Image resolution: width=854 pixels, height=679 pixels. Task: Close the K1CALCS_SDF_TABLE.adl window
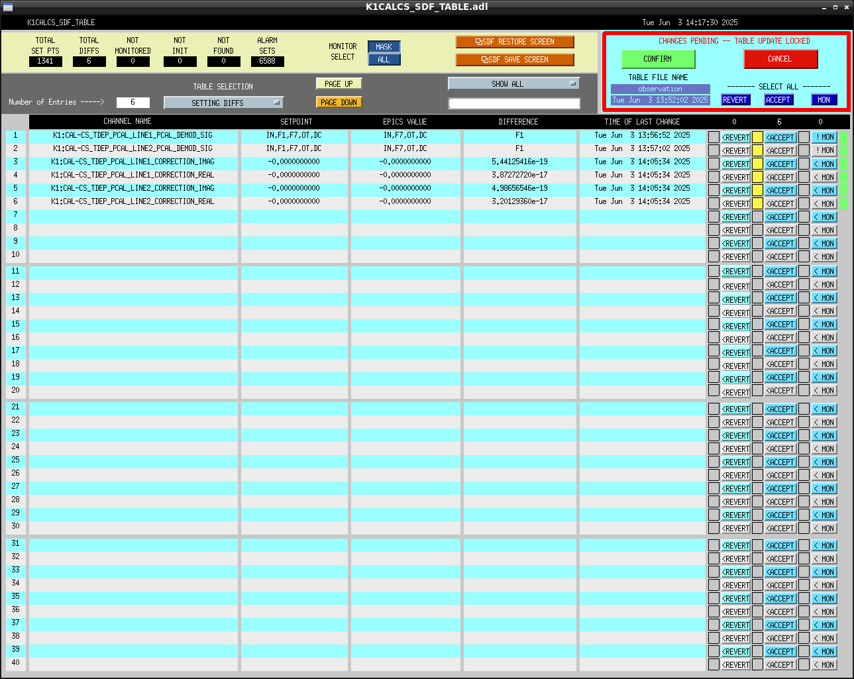(x=846, y=7)
